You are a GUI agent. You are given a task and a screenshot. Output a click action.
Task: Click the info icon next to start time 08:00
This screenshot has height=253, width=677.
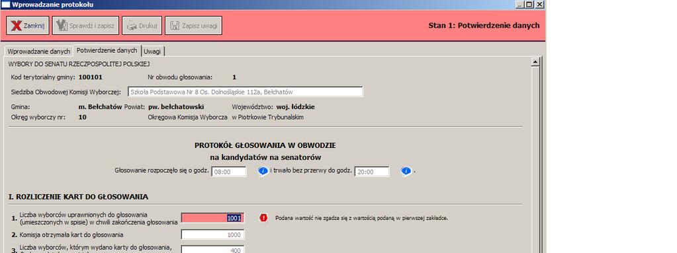pyautogui.click(x=263, y=172)
